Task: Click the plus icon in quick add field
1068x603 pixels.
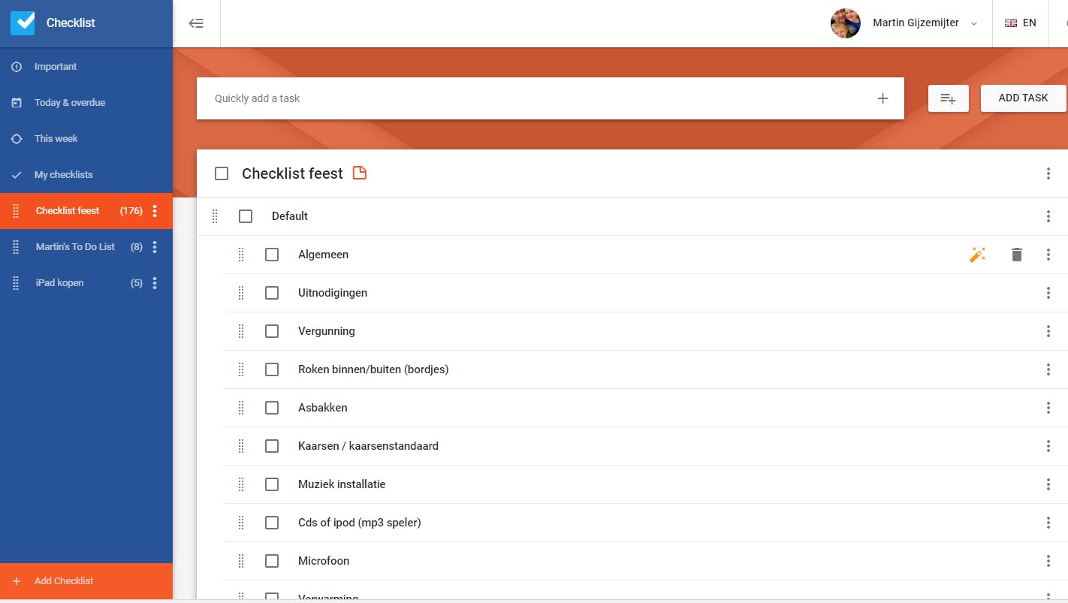Action: [x=883, y=98]
